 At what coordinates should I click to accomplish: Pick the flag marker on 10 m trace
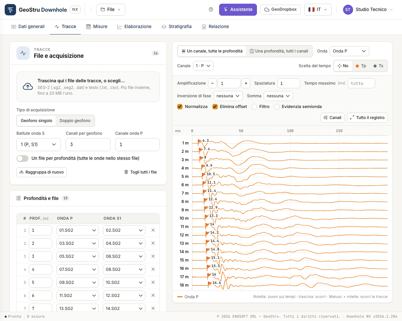click(206, 217)
